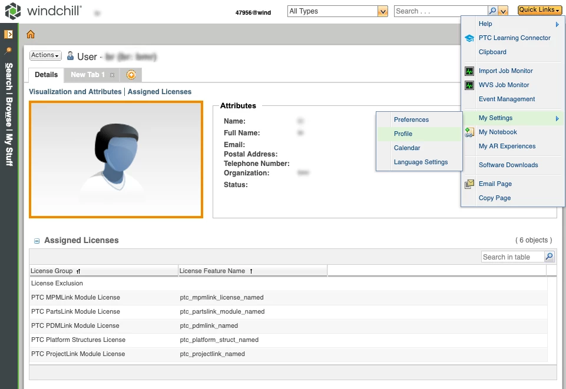Select Calendar in My Settings submenu

(x=407, y=148)
